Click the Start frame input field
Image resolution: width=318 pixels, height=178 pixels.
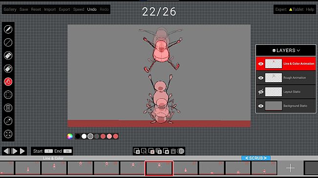48,151
